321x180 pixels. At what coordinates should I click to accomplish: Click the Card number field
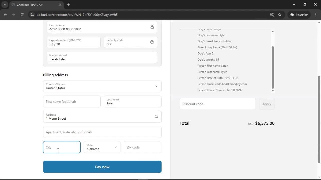pyautogui.click(x=102, y=27)
